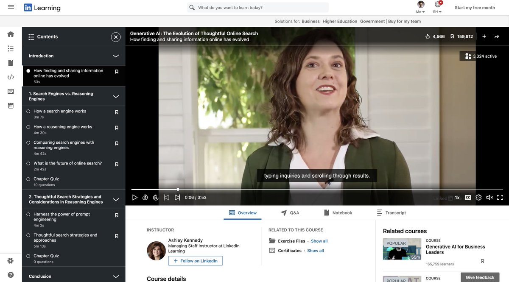Follow Ashley Kennedy on LinkedIn
509x282 pixels.
[195, 261]
